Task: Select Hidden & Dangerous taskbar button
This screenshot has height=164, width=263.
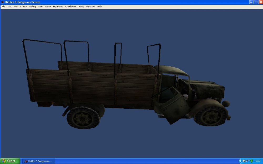Action: [39, 161]
